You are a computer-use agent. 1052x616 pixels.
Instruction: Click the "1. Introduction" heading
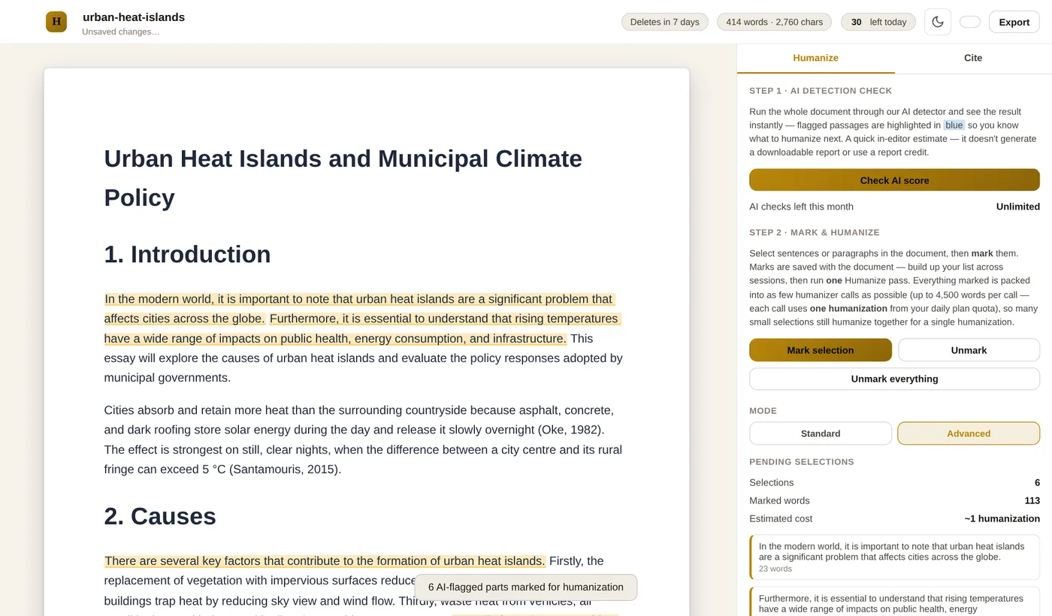click(x=187, y=254)
